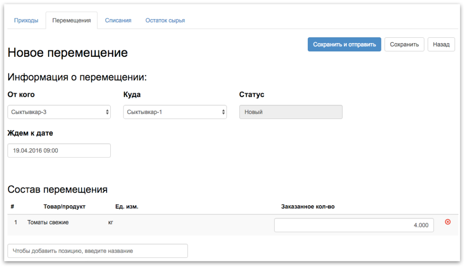Focus the Ждем к дате date field

[x=59, y=150]
